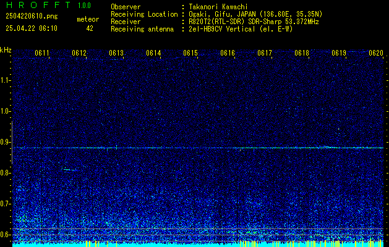Viewport: 389px width, 247px height.
Task: Click the meteor echo streak near 0.81 kHz
Action: click(69, 170)
